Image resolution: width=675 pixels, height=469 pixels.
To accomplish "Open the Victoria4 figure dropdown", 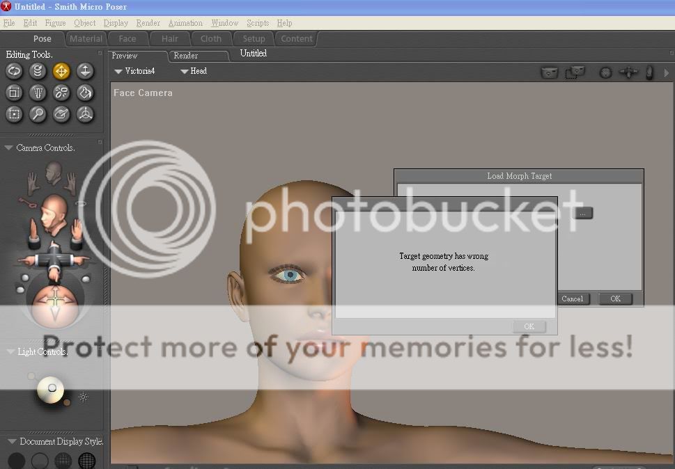I will click(134, 71).
